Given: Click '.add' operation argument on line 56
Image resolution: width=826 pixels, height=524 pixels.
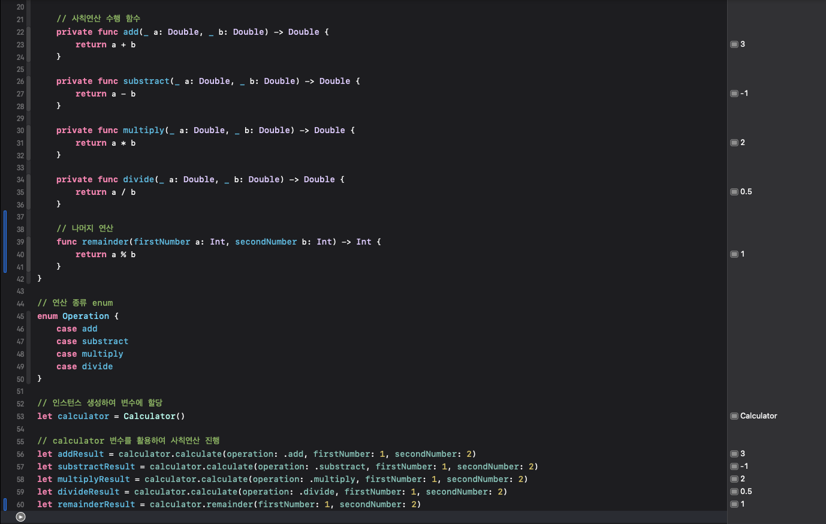Looking at the screenshot, I should coord(295,454).
